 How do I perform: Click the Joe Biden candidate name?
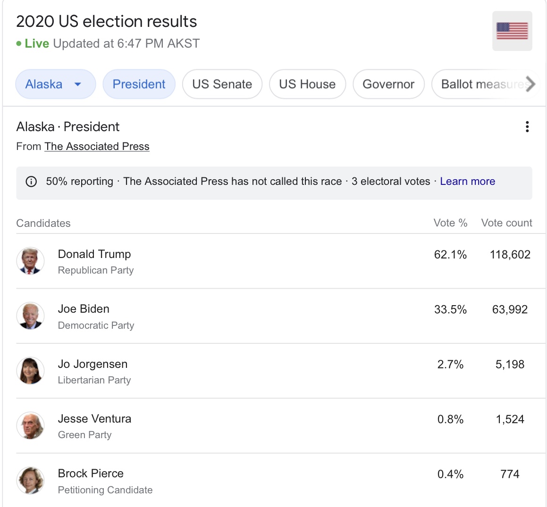(x=84, y=309)
